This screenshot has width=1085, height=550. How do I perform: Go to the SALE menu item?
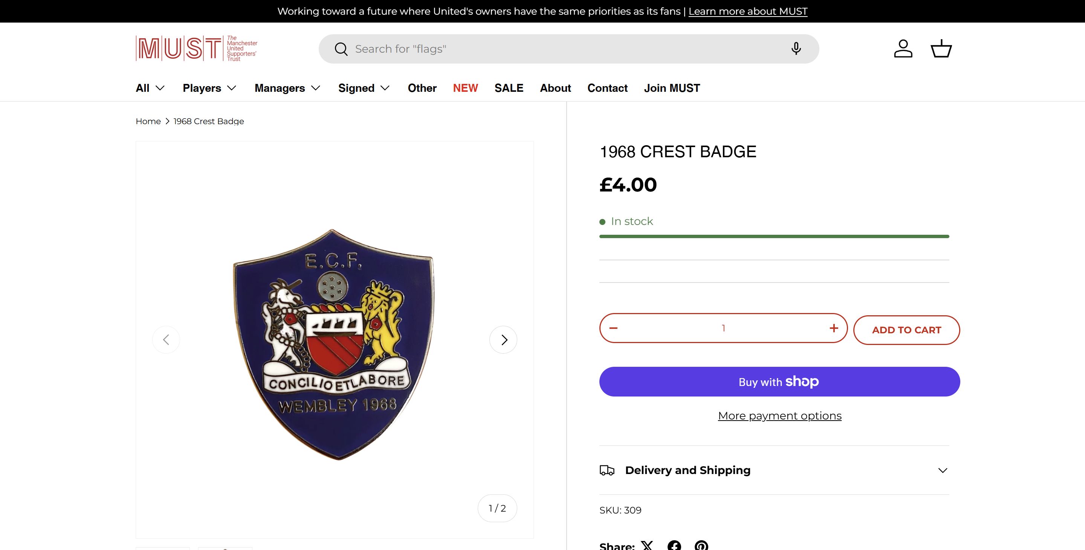(509, 88)
